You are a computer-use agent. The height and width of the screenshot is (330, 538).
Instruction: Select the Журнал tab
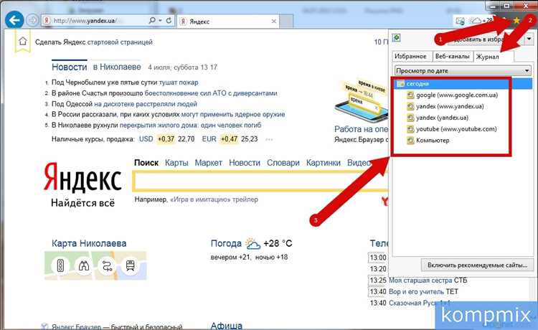click(x=487, y=57)
